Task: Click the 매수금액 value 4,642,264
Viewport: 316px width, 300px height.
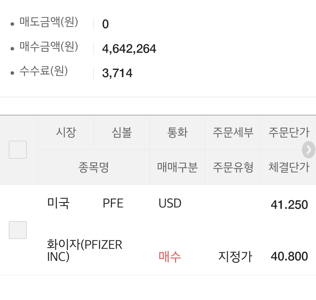Action: 129,49
